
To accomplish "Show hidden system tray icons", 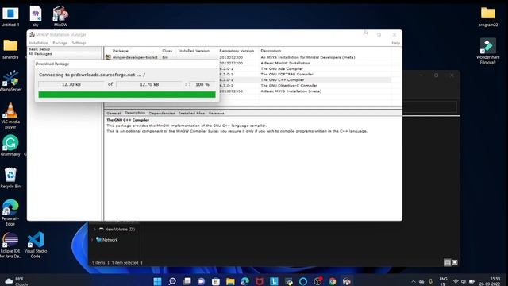I will pyautogui.click(x=413, y=281).
